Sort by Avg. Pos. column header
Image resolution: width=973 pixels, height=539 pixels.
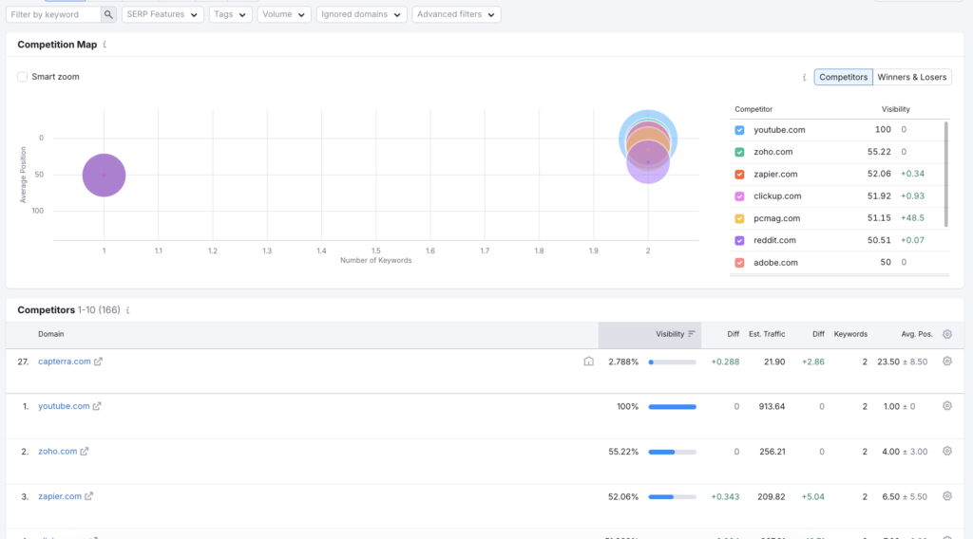pos(917,334)
